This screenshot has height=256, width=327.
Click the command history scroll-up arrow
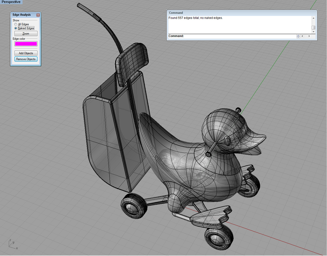(x=314, y=18)
